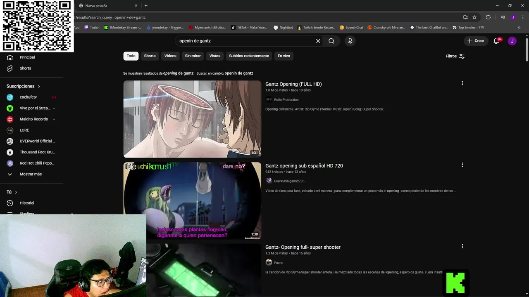529x297 pixels.
Task: Open options menu for Gantz Opening (FULL HD)
Action: click(462, 83)
